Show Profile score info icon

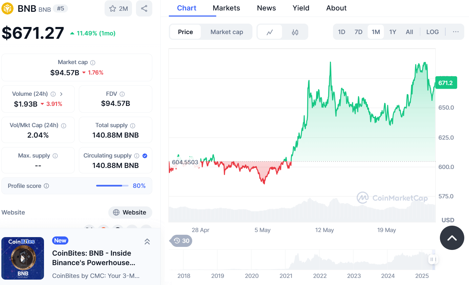46,186
